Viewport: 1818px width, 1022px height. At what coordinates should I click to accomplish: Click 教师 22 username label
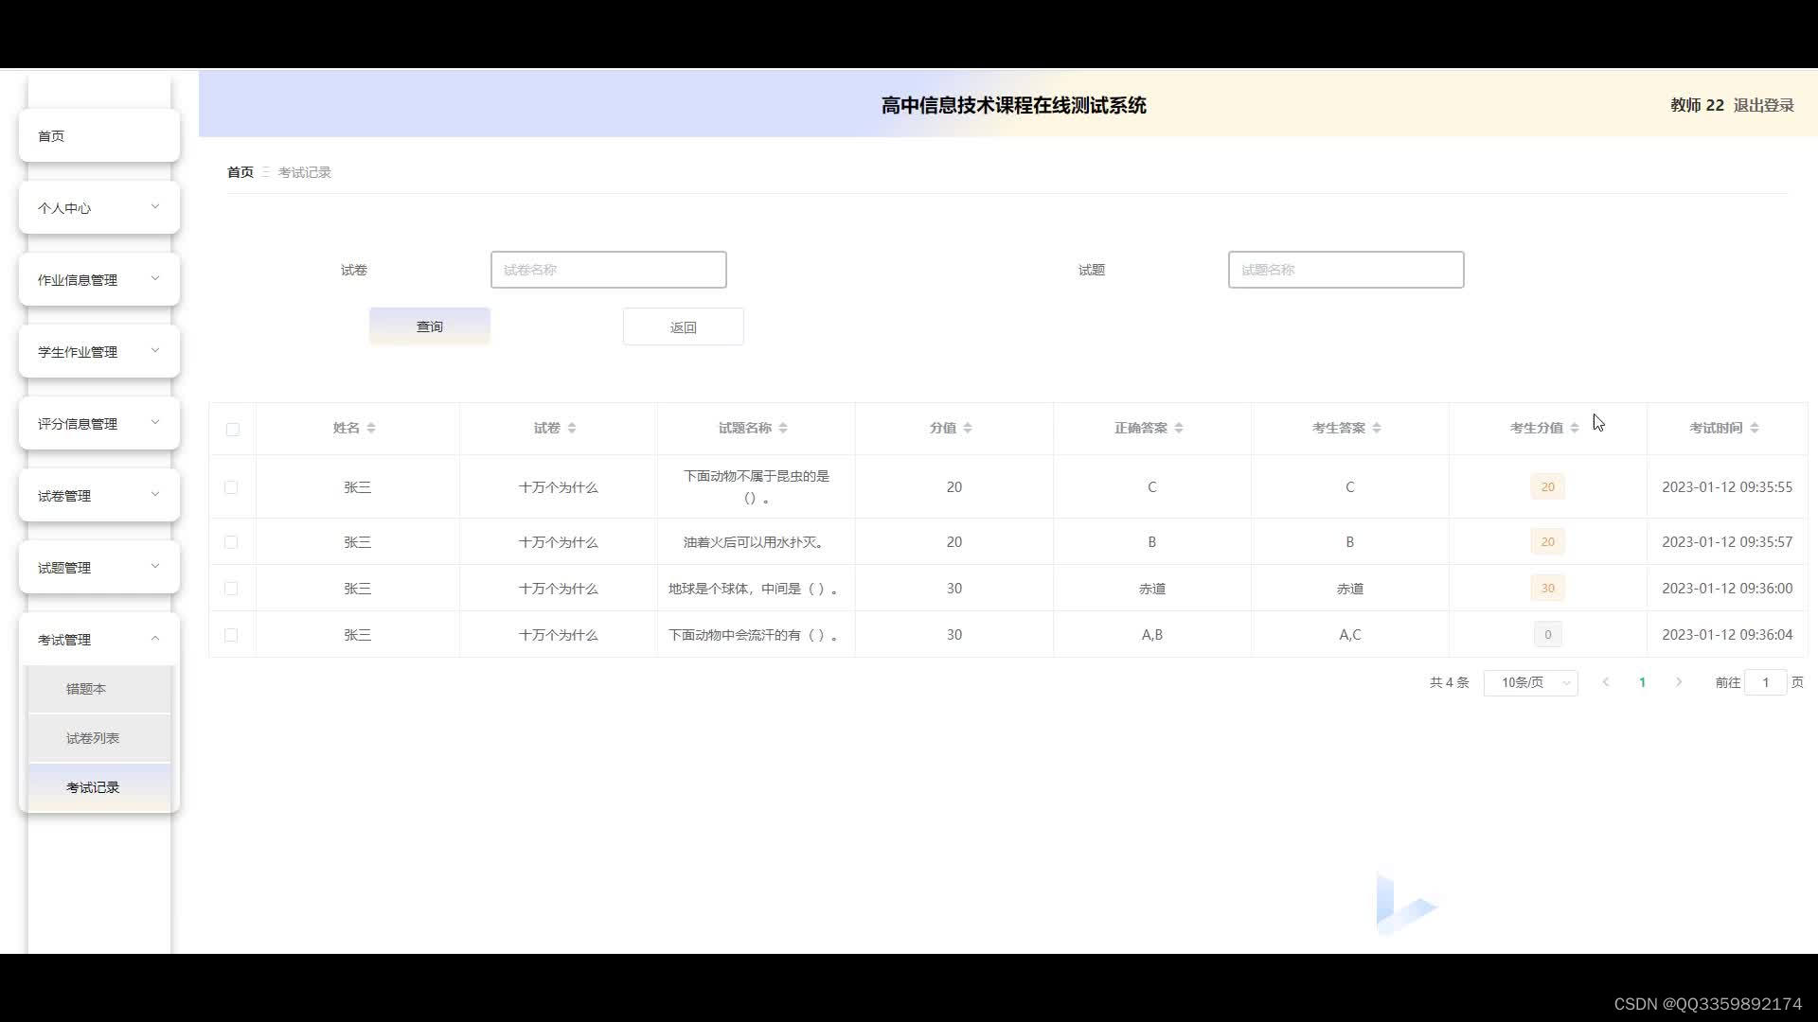1697,105
